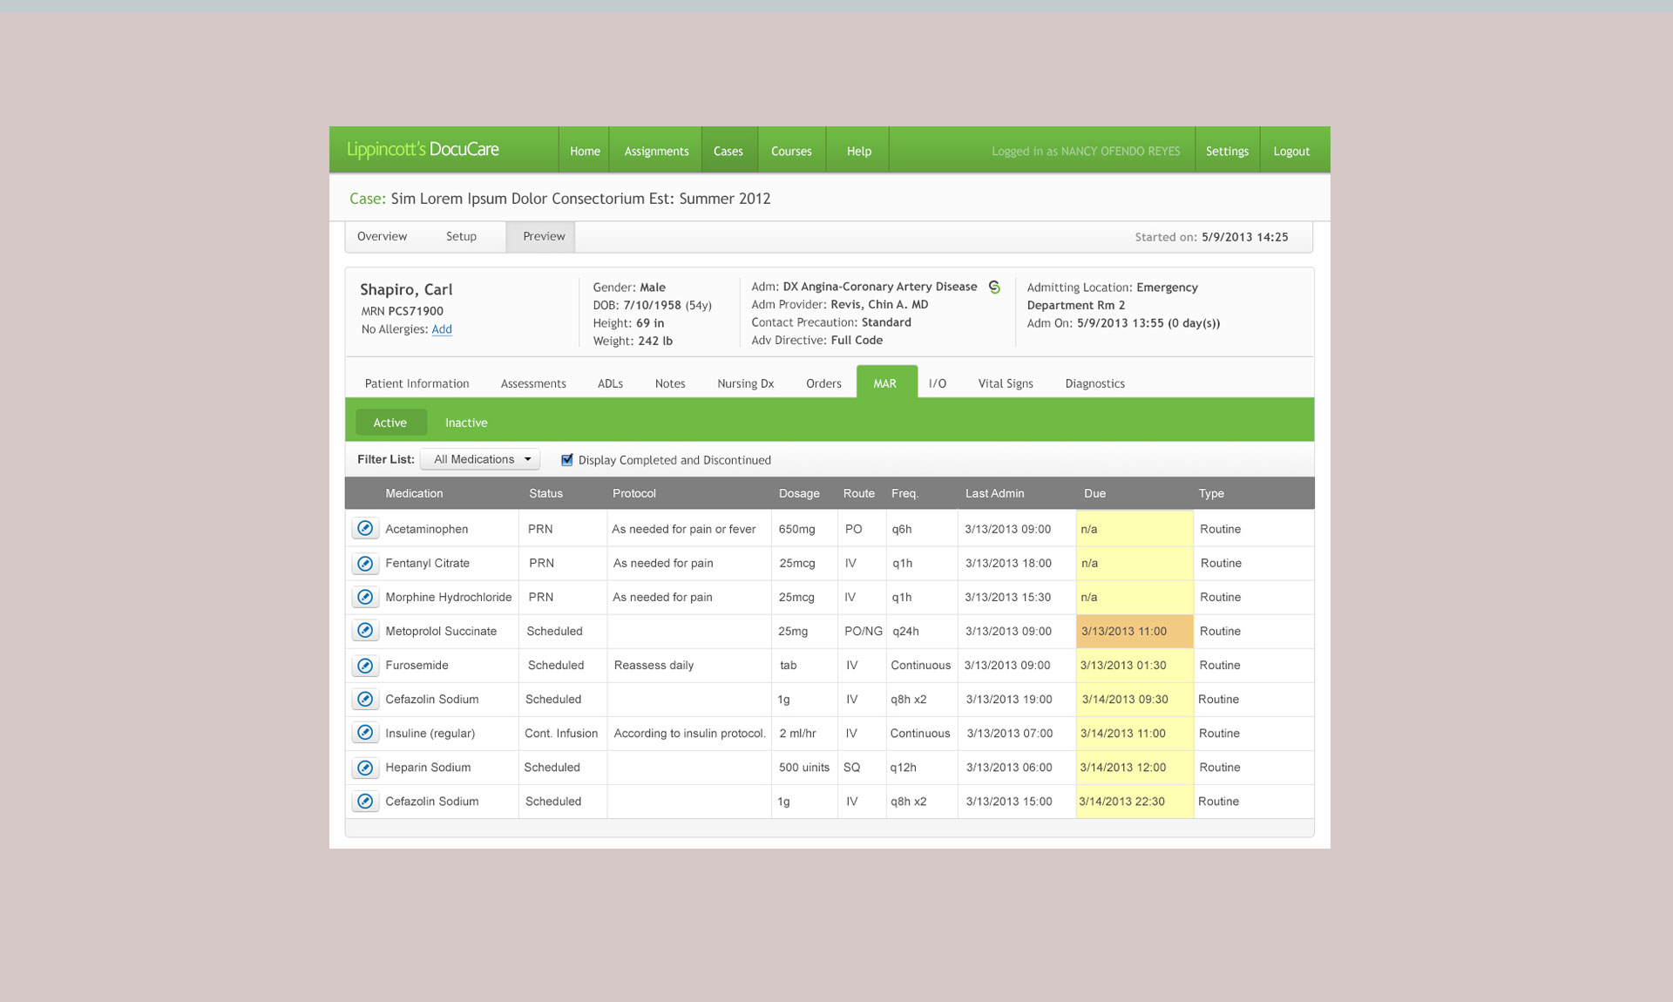Viewport: 1673px width, 1002px height.
Task: Expand the All Medications filter dropdown
Action: pos(480,459)
